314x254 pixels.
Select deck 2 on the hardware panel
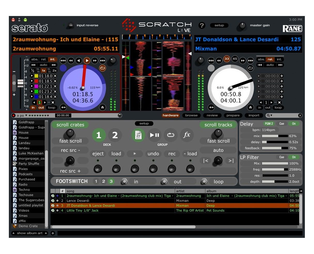click(115, 135)
